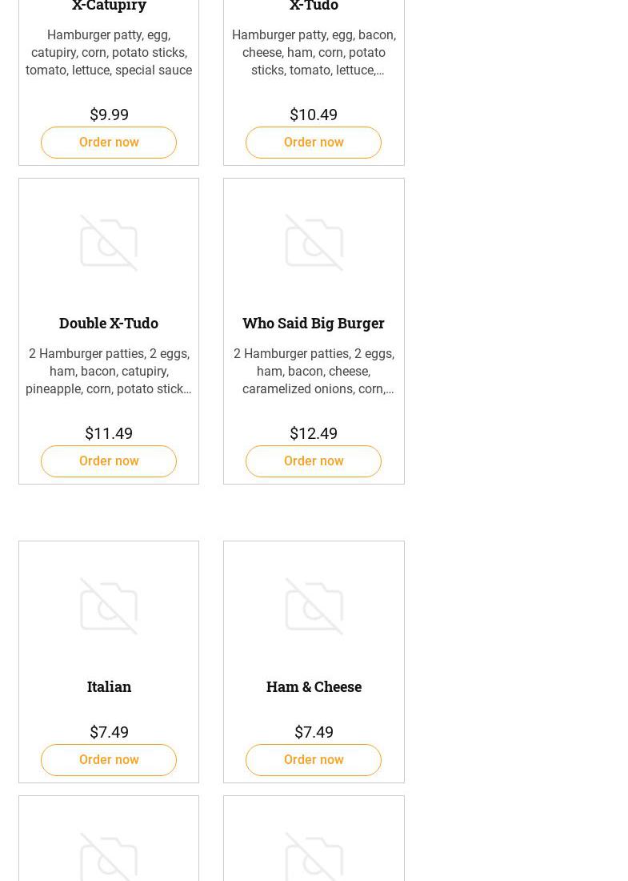628x881 pixels.
Task: Order the Italian item now
Action: pos(109,760)
